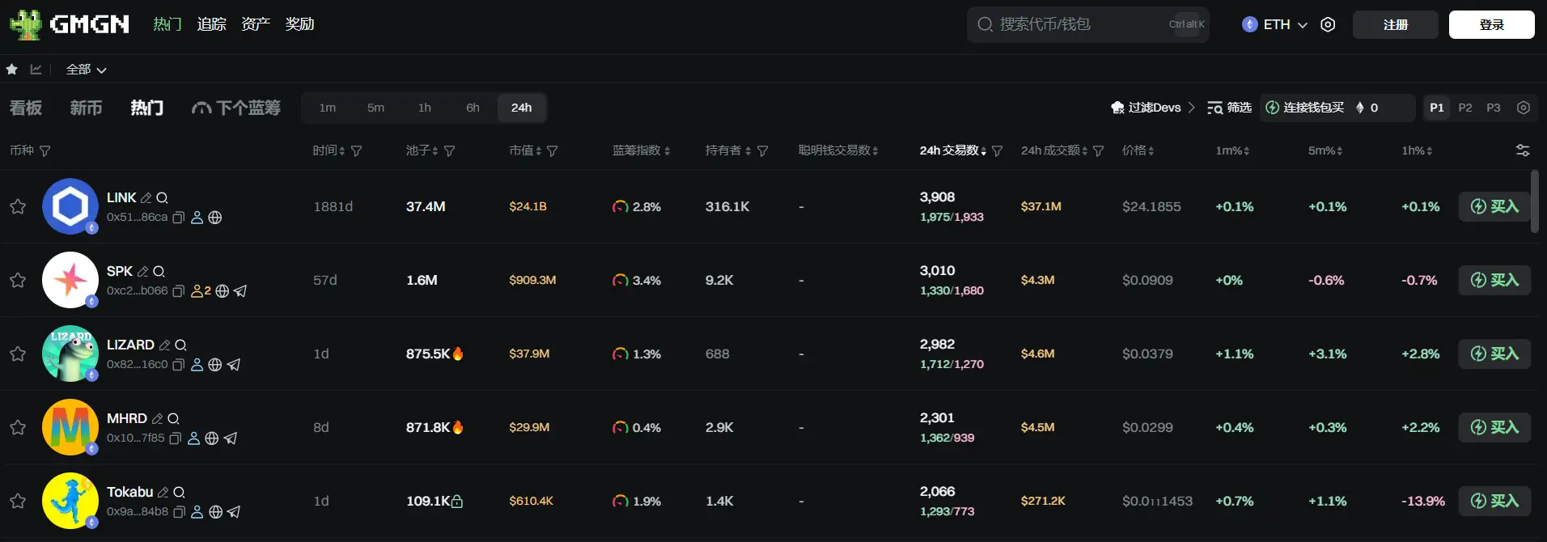Image resolution: width=1547 pixels, height=542 pixels.
Task: Select the 1h timeframe tab
Action: click(424, 108)
